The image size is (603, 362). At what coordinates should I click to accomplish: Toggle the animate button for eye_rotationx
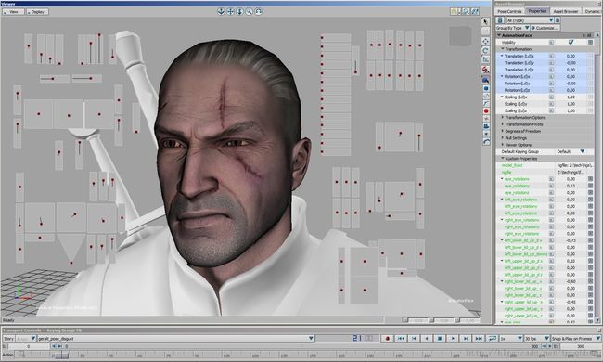(551, 179)
